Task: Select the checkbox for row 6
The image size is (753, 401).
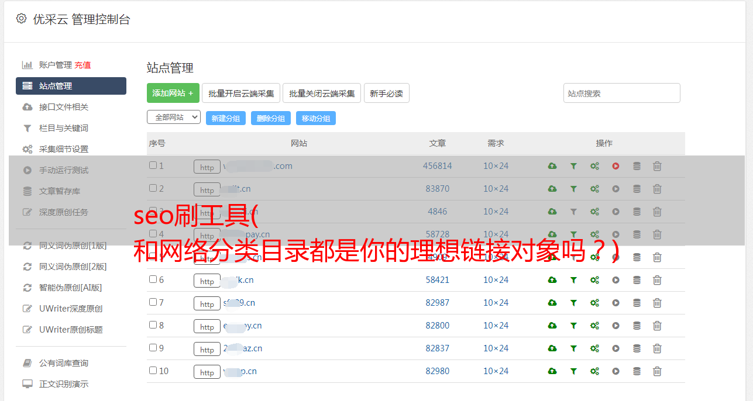Action: (153, 279)
